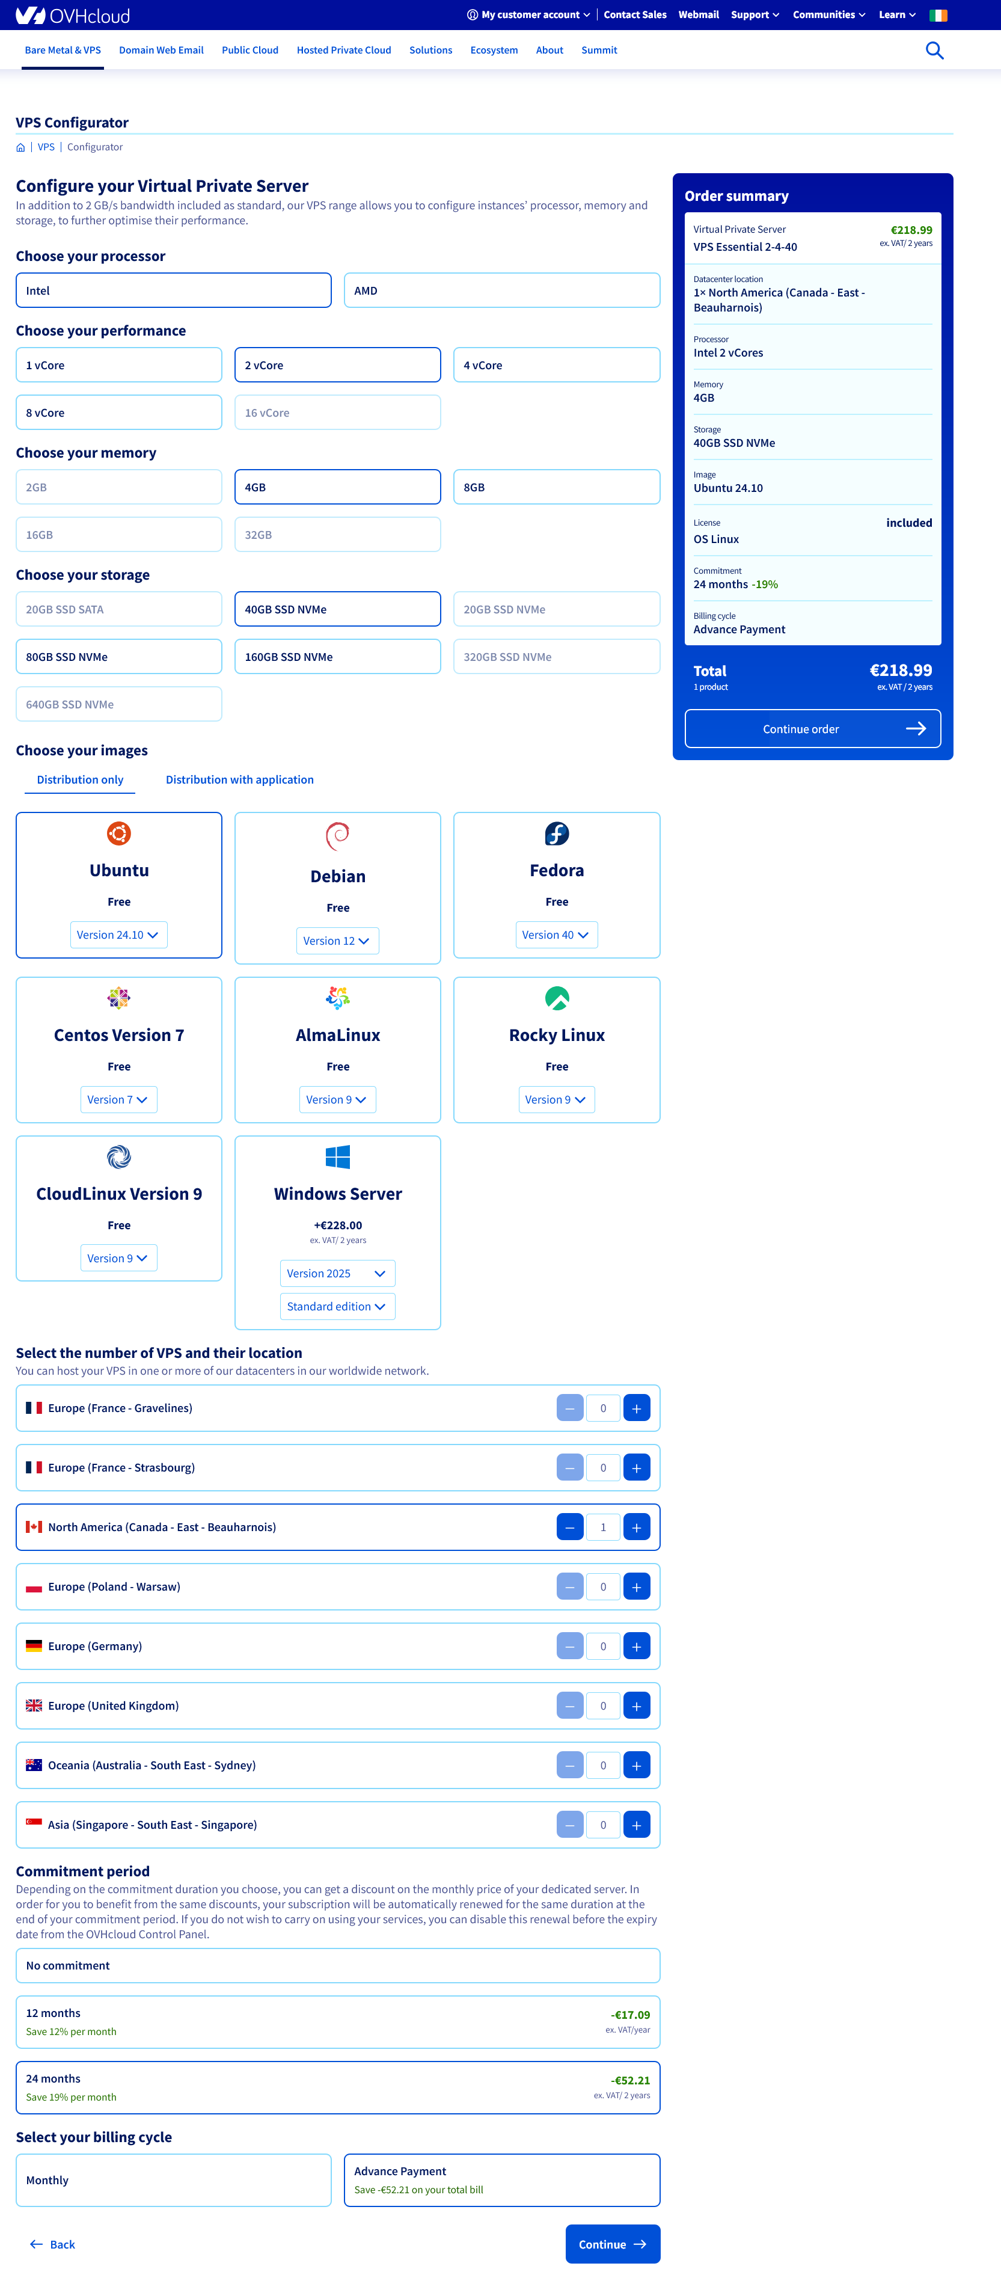The image size is (1001, 2275).
Task: Open Windows Standard edition dropdown
Action: [x=338, y=1306]
